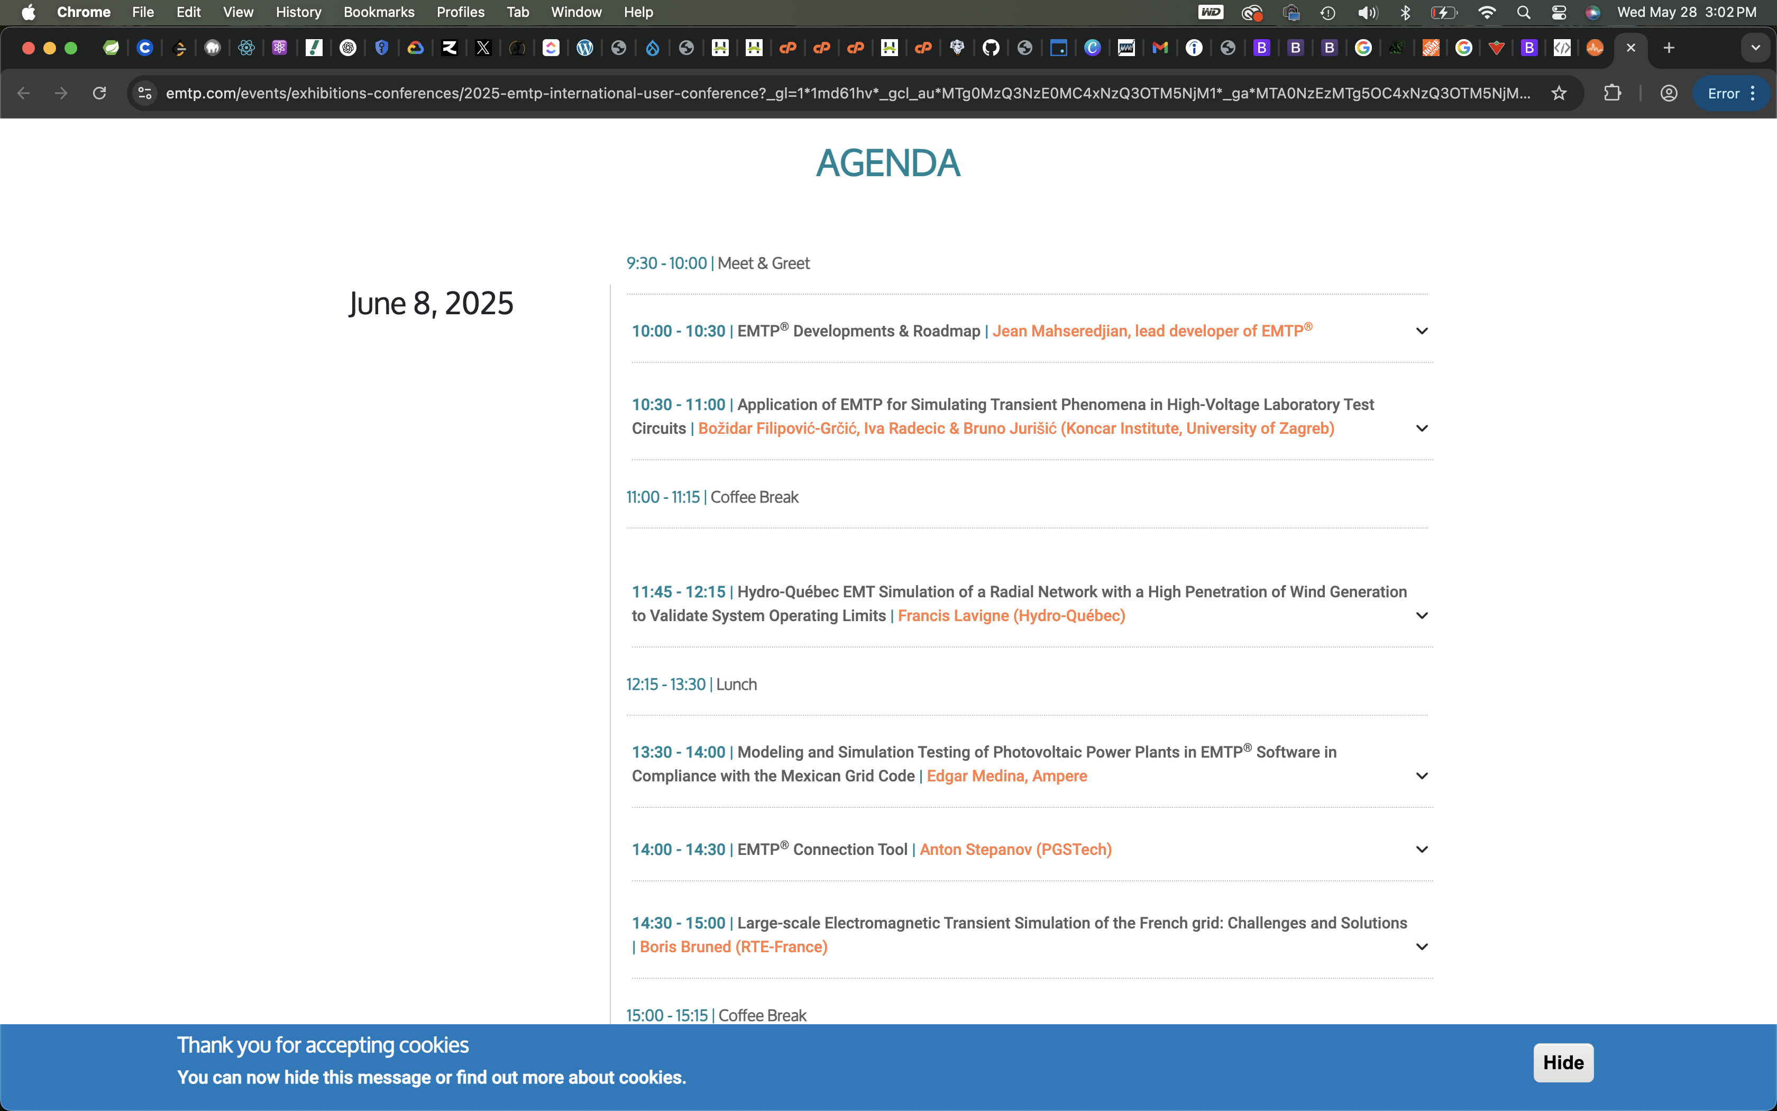The height and width of the screenshot is (1111, 1777).
Task: Bookmark this page with the star icon
Action: pos(1559,93)
